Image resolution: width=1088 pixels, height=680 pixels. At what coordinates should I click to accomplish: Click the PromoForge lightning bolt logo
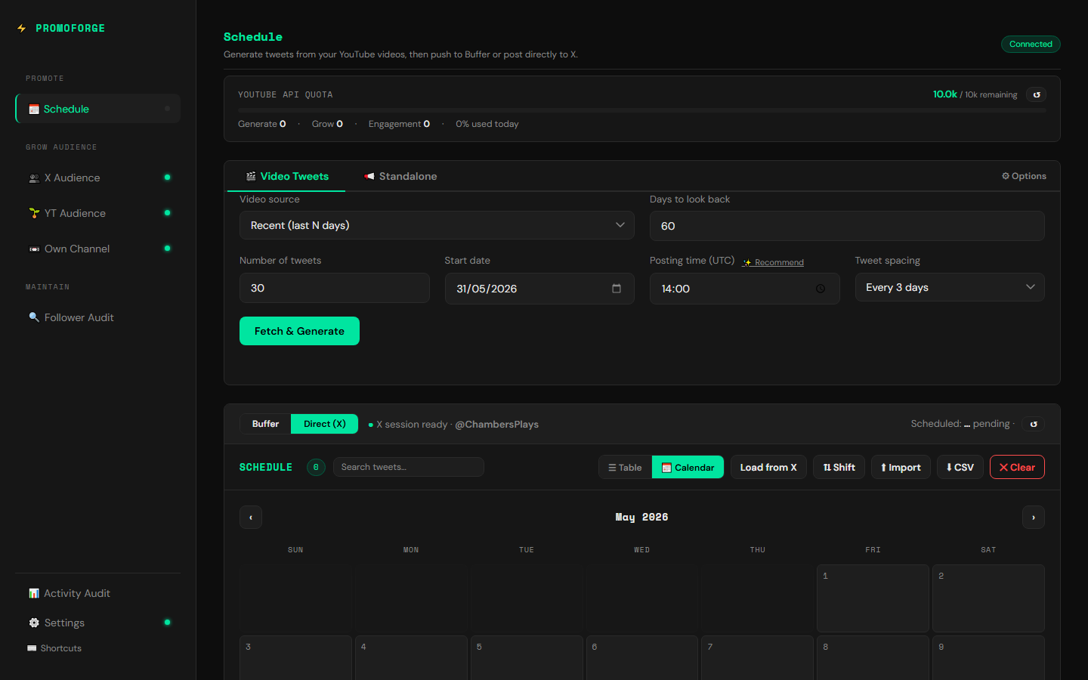(x=21, y=28)
